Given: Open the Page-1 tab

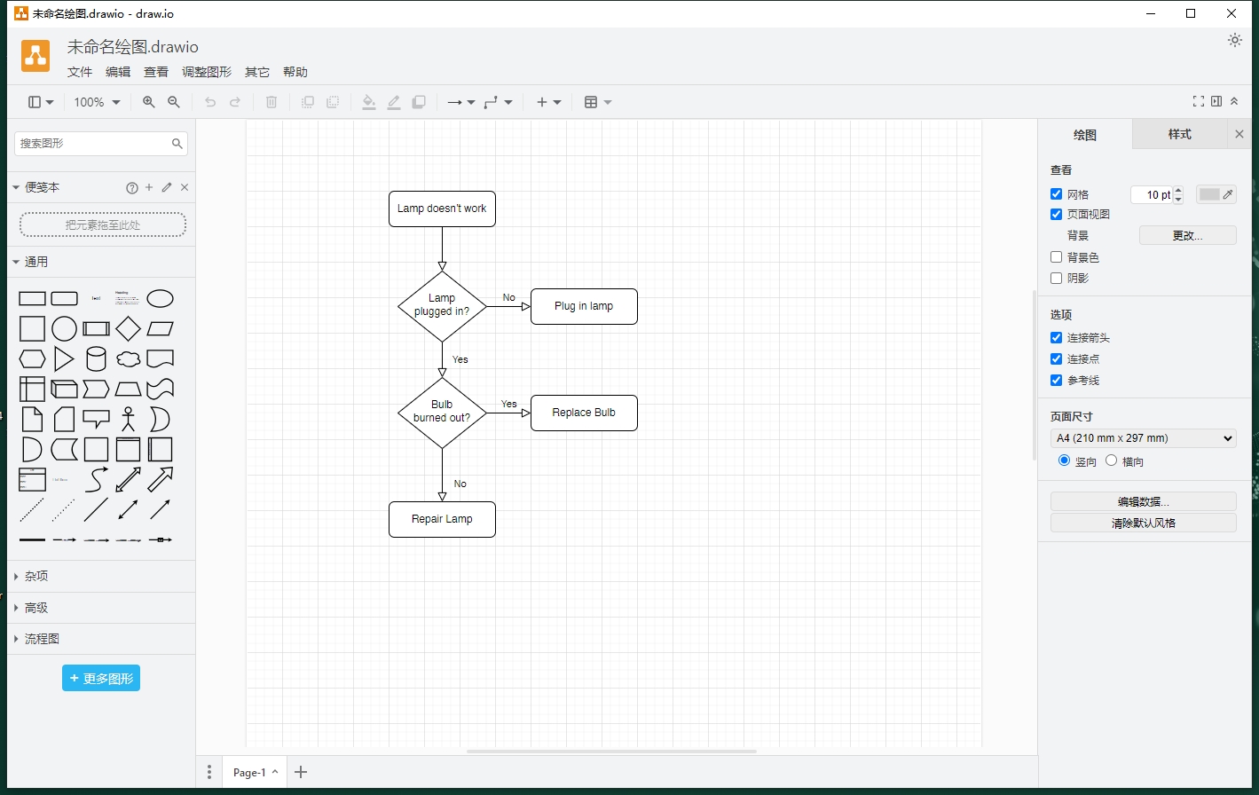Looking at the screenshot, I should pos(255,772).
